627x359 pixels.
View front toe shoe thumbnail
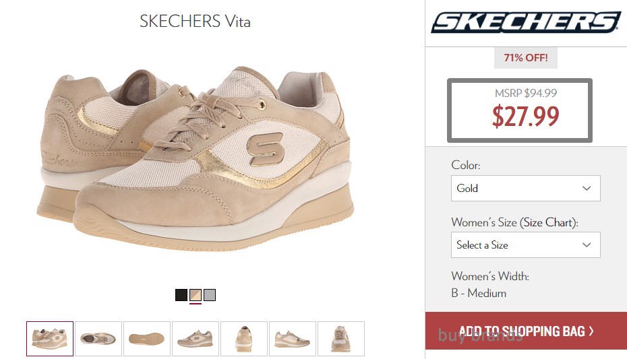coord(341,339)
